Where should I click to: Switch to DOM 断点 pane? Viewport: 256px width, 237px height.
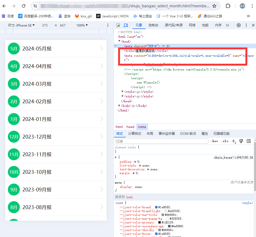pyautogui.click(x=188, y=134)
